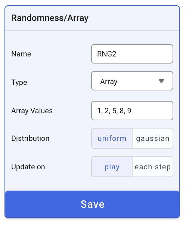The width and height of the screenshot is (186, 225).
Task: Click the Type field label
Action: (x=19, y=82)
